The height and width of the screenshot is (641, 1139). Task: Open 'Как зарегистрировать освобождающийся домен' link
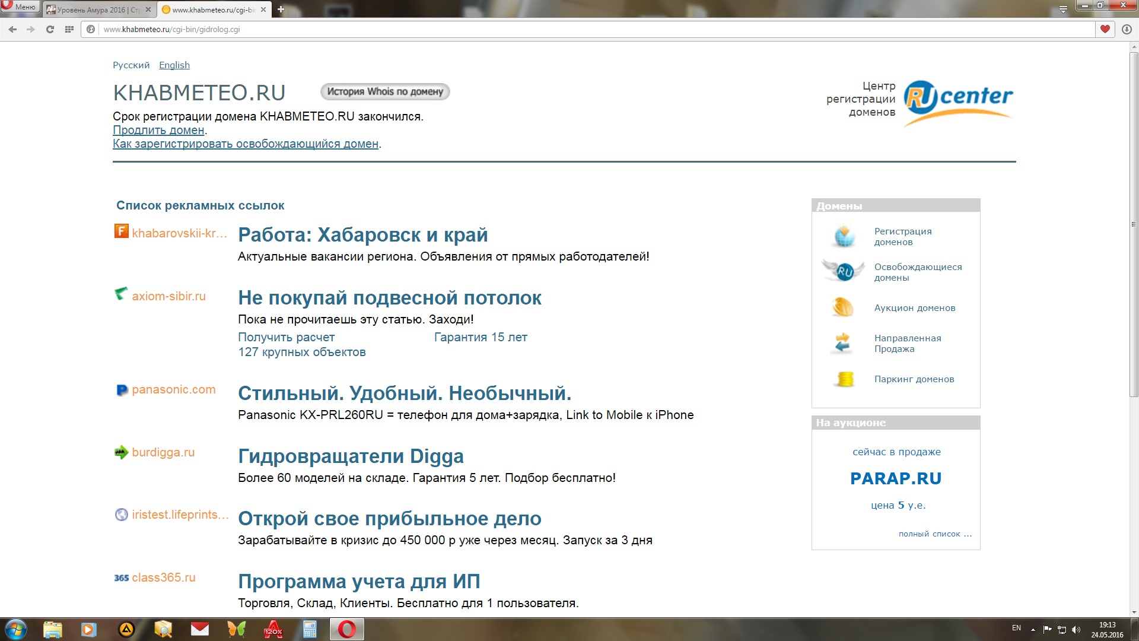(x=246, y=144)
